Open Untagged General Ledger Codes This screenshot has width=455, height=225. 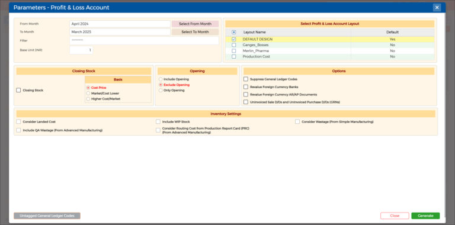click(x=47, y=216)
